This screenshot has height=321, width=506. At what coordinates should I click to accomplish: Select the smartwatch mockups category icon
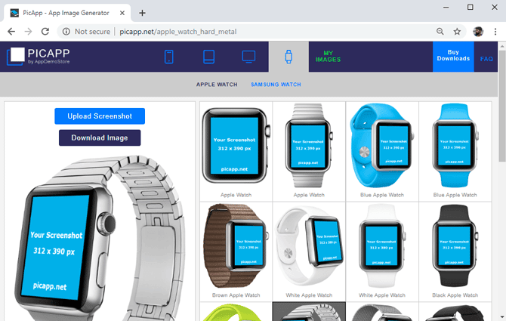pos(288,57)
